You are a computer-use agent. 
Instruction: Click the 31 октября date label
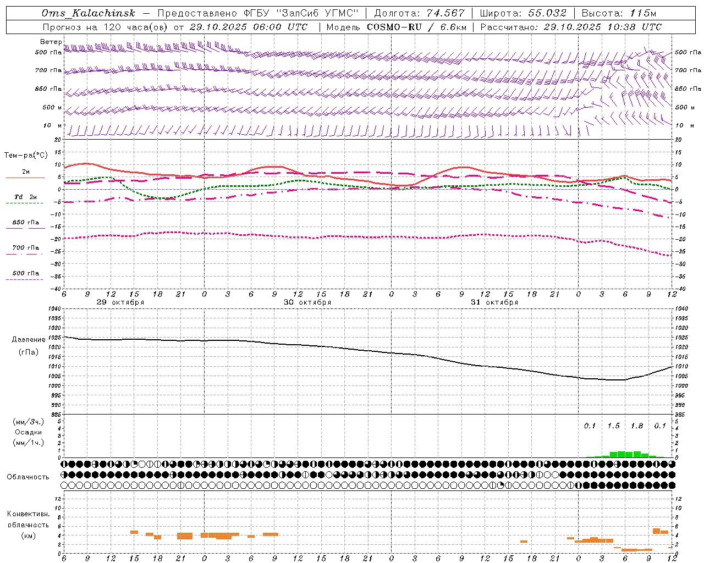pos(494,302)
